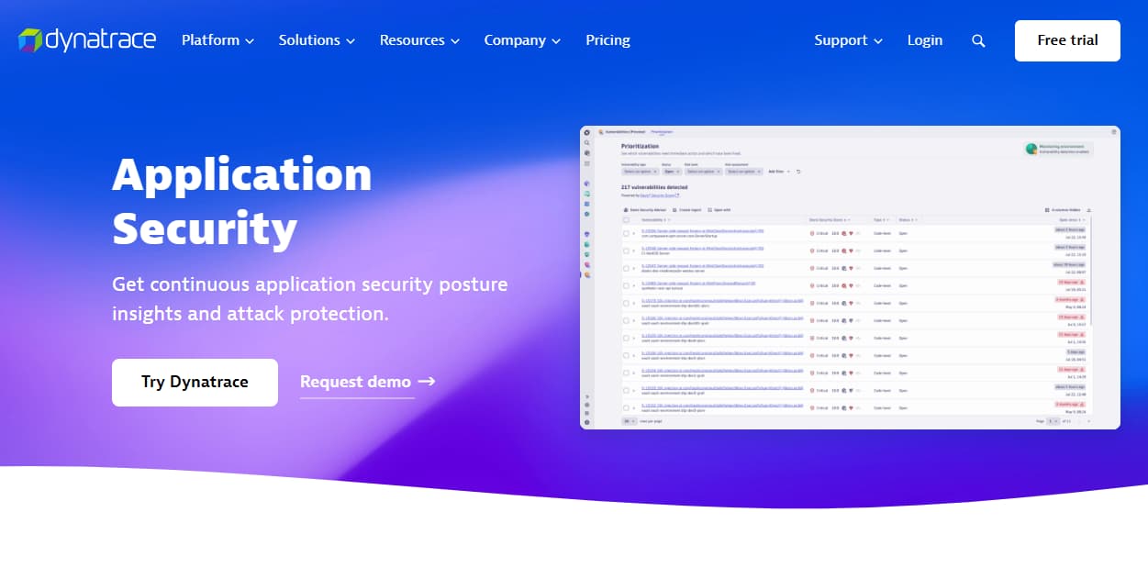
Task: Open the Company dropdown
Action: (522, 40)
